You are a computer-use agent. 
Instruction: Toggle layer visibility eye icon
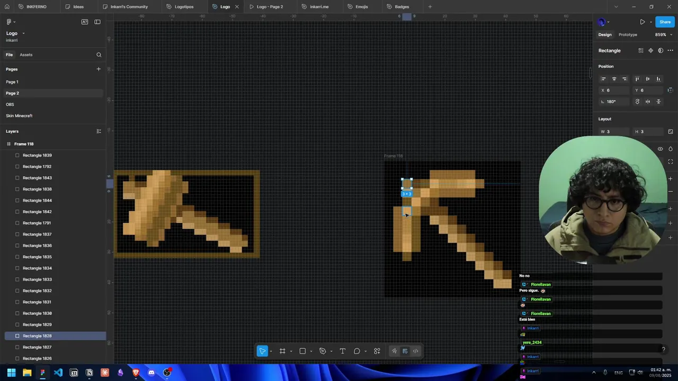pyautogui.click(x=660, y=149)
